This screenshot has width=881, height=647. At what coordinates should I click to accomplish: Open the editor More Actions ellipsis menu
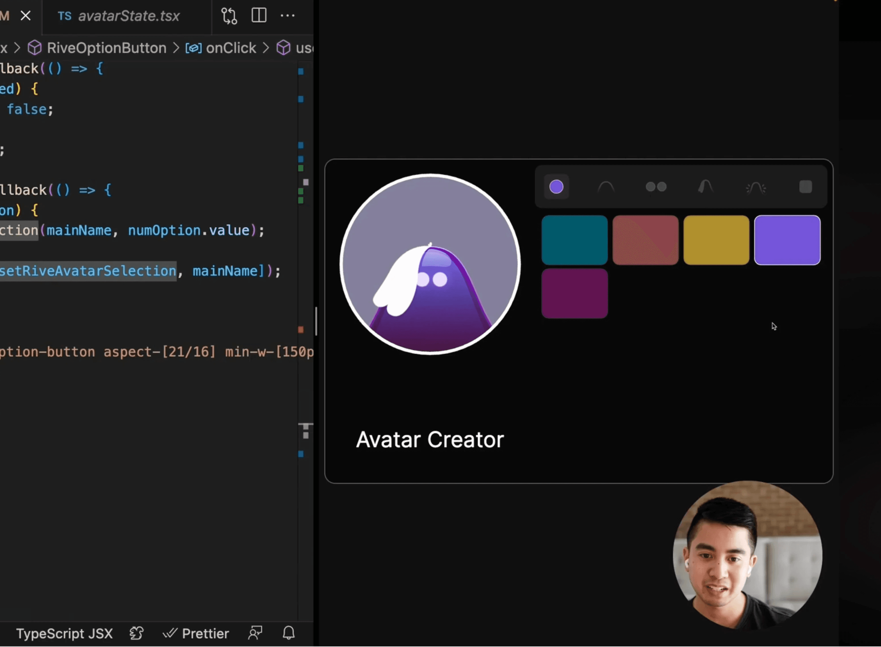click(287, 16)
